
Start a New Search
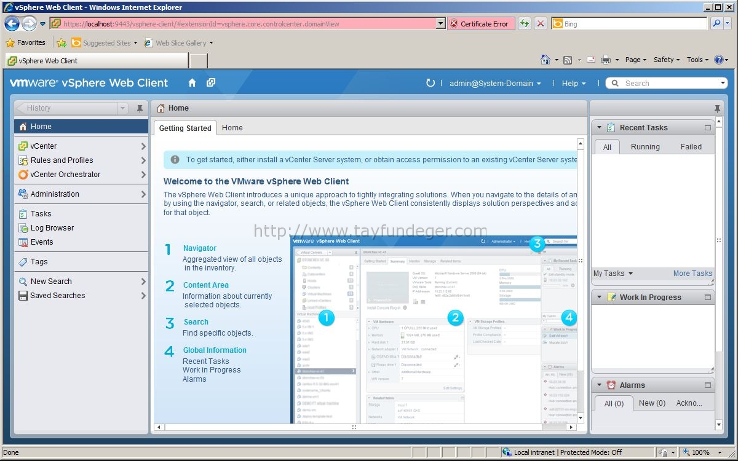81,282
